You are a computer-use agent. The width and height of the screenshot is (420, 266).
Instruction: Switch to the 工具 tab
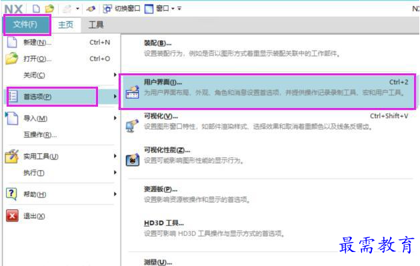(96, 25)
